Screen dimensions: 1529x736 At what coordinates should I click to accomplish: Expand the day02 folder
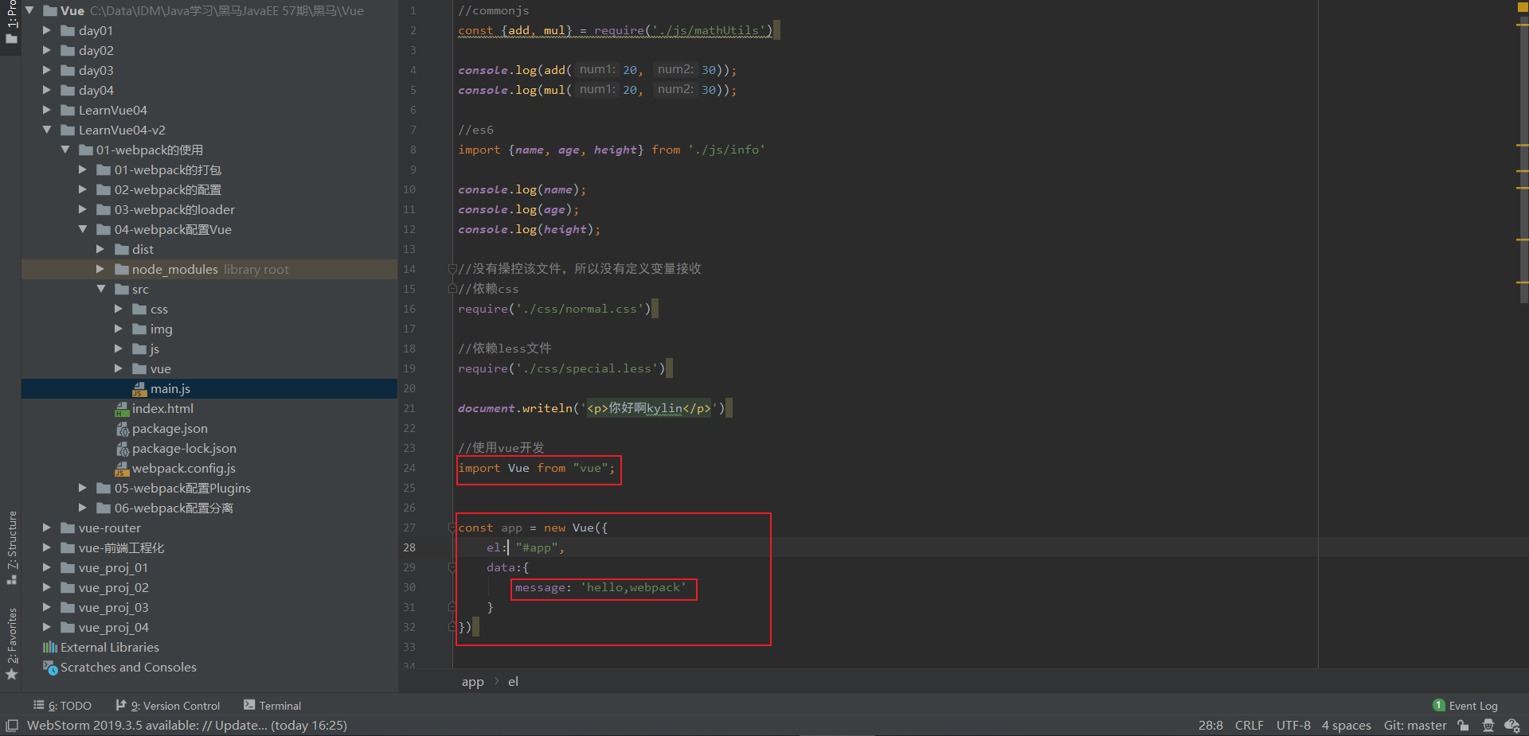coord(47,50)
